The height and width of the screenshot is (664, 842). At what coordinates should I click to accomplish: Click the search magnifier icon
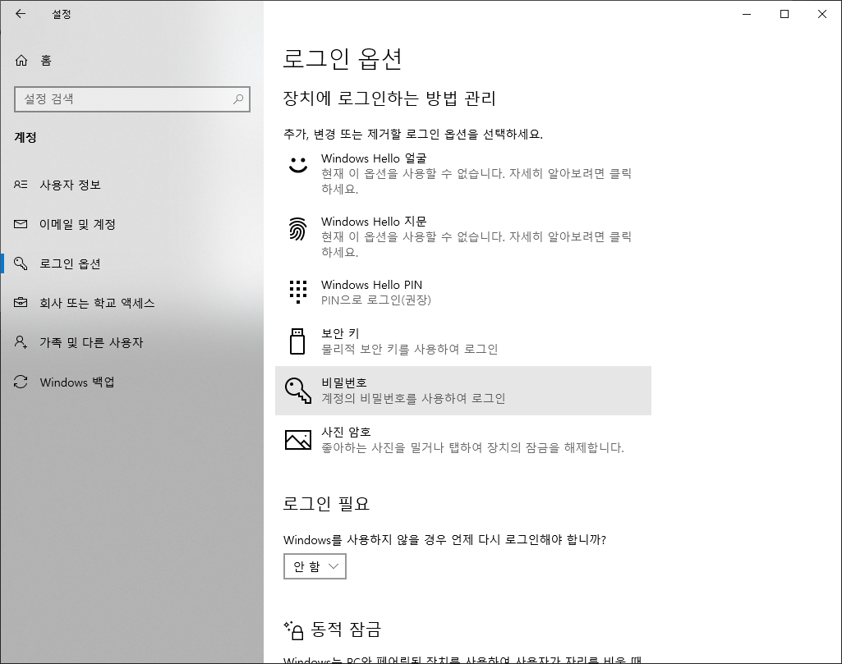(238, 99)
